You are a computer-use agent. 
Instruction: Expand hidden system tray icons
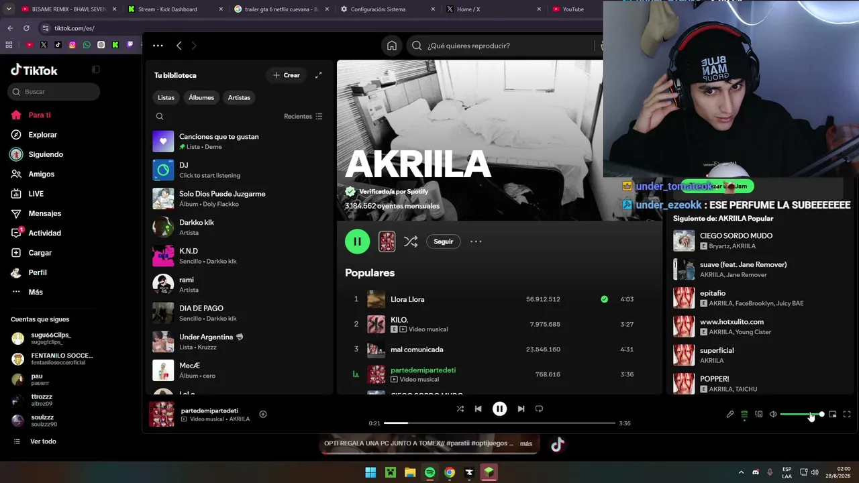[x=741, y=472]
